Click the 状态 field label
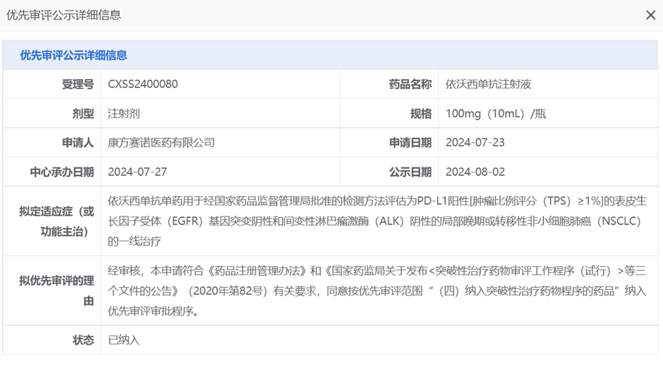 [83, 340]
